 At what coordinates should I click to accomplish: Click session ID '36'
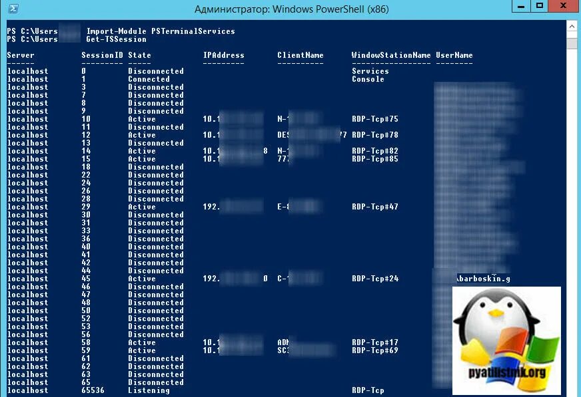[86, 239]
